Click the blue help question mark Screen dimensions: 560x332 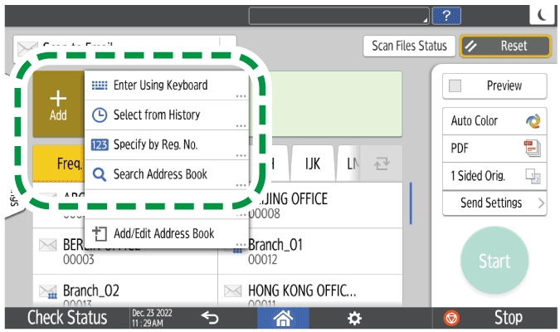click(x=447, y=15)
